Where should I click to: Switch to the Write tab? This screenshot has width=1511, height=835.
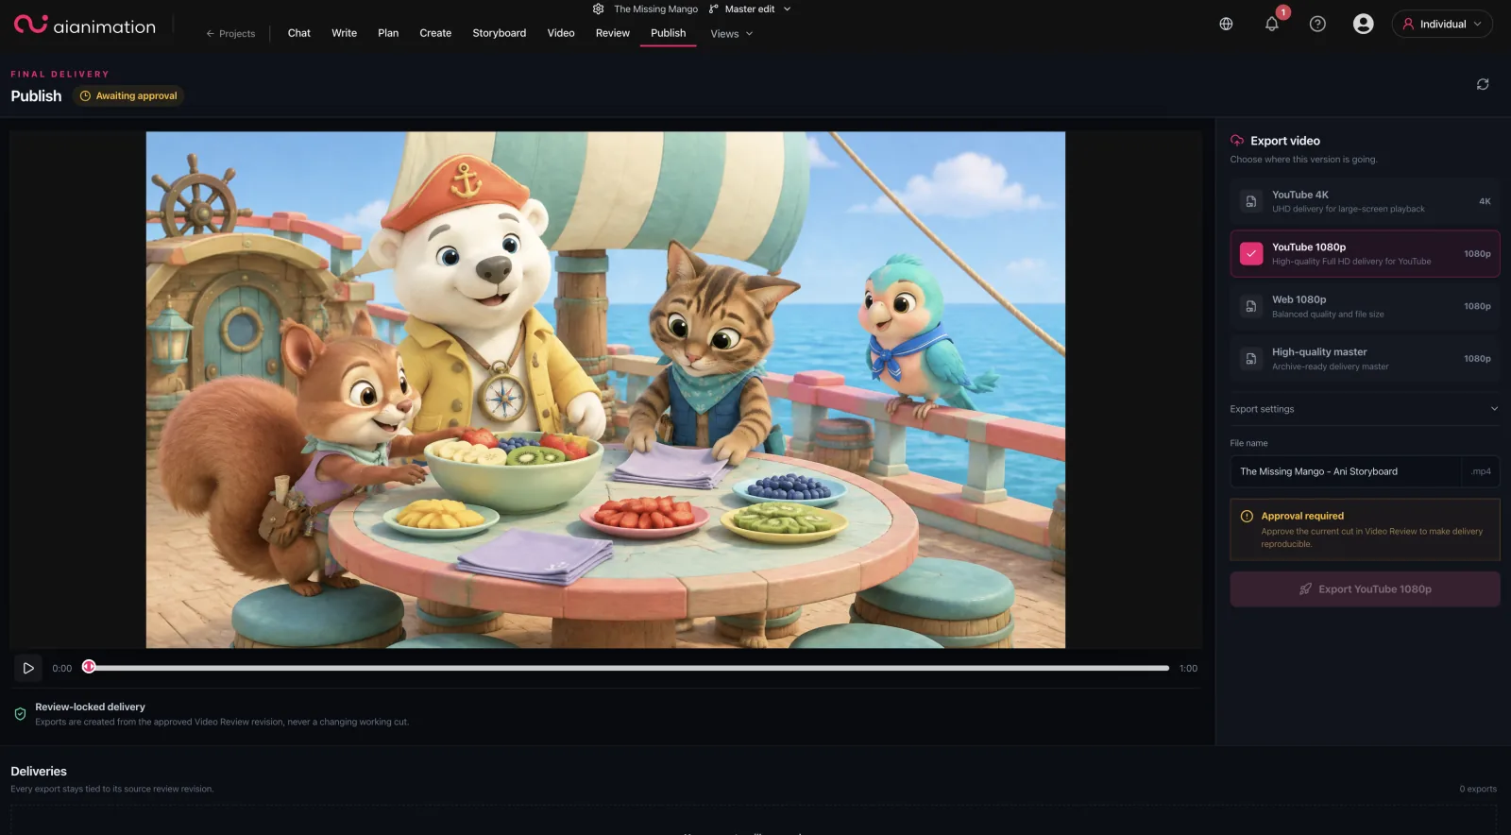[345, 33]
